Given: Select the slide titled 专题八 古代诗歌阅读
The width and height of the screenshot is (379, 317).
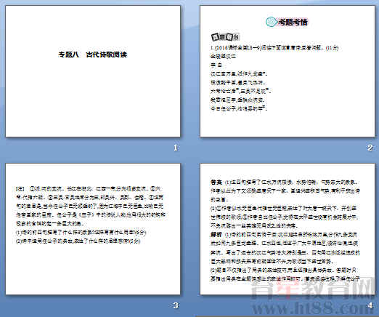Looking at the screenshot, I should click(x=93, y=71).
